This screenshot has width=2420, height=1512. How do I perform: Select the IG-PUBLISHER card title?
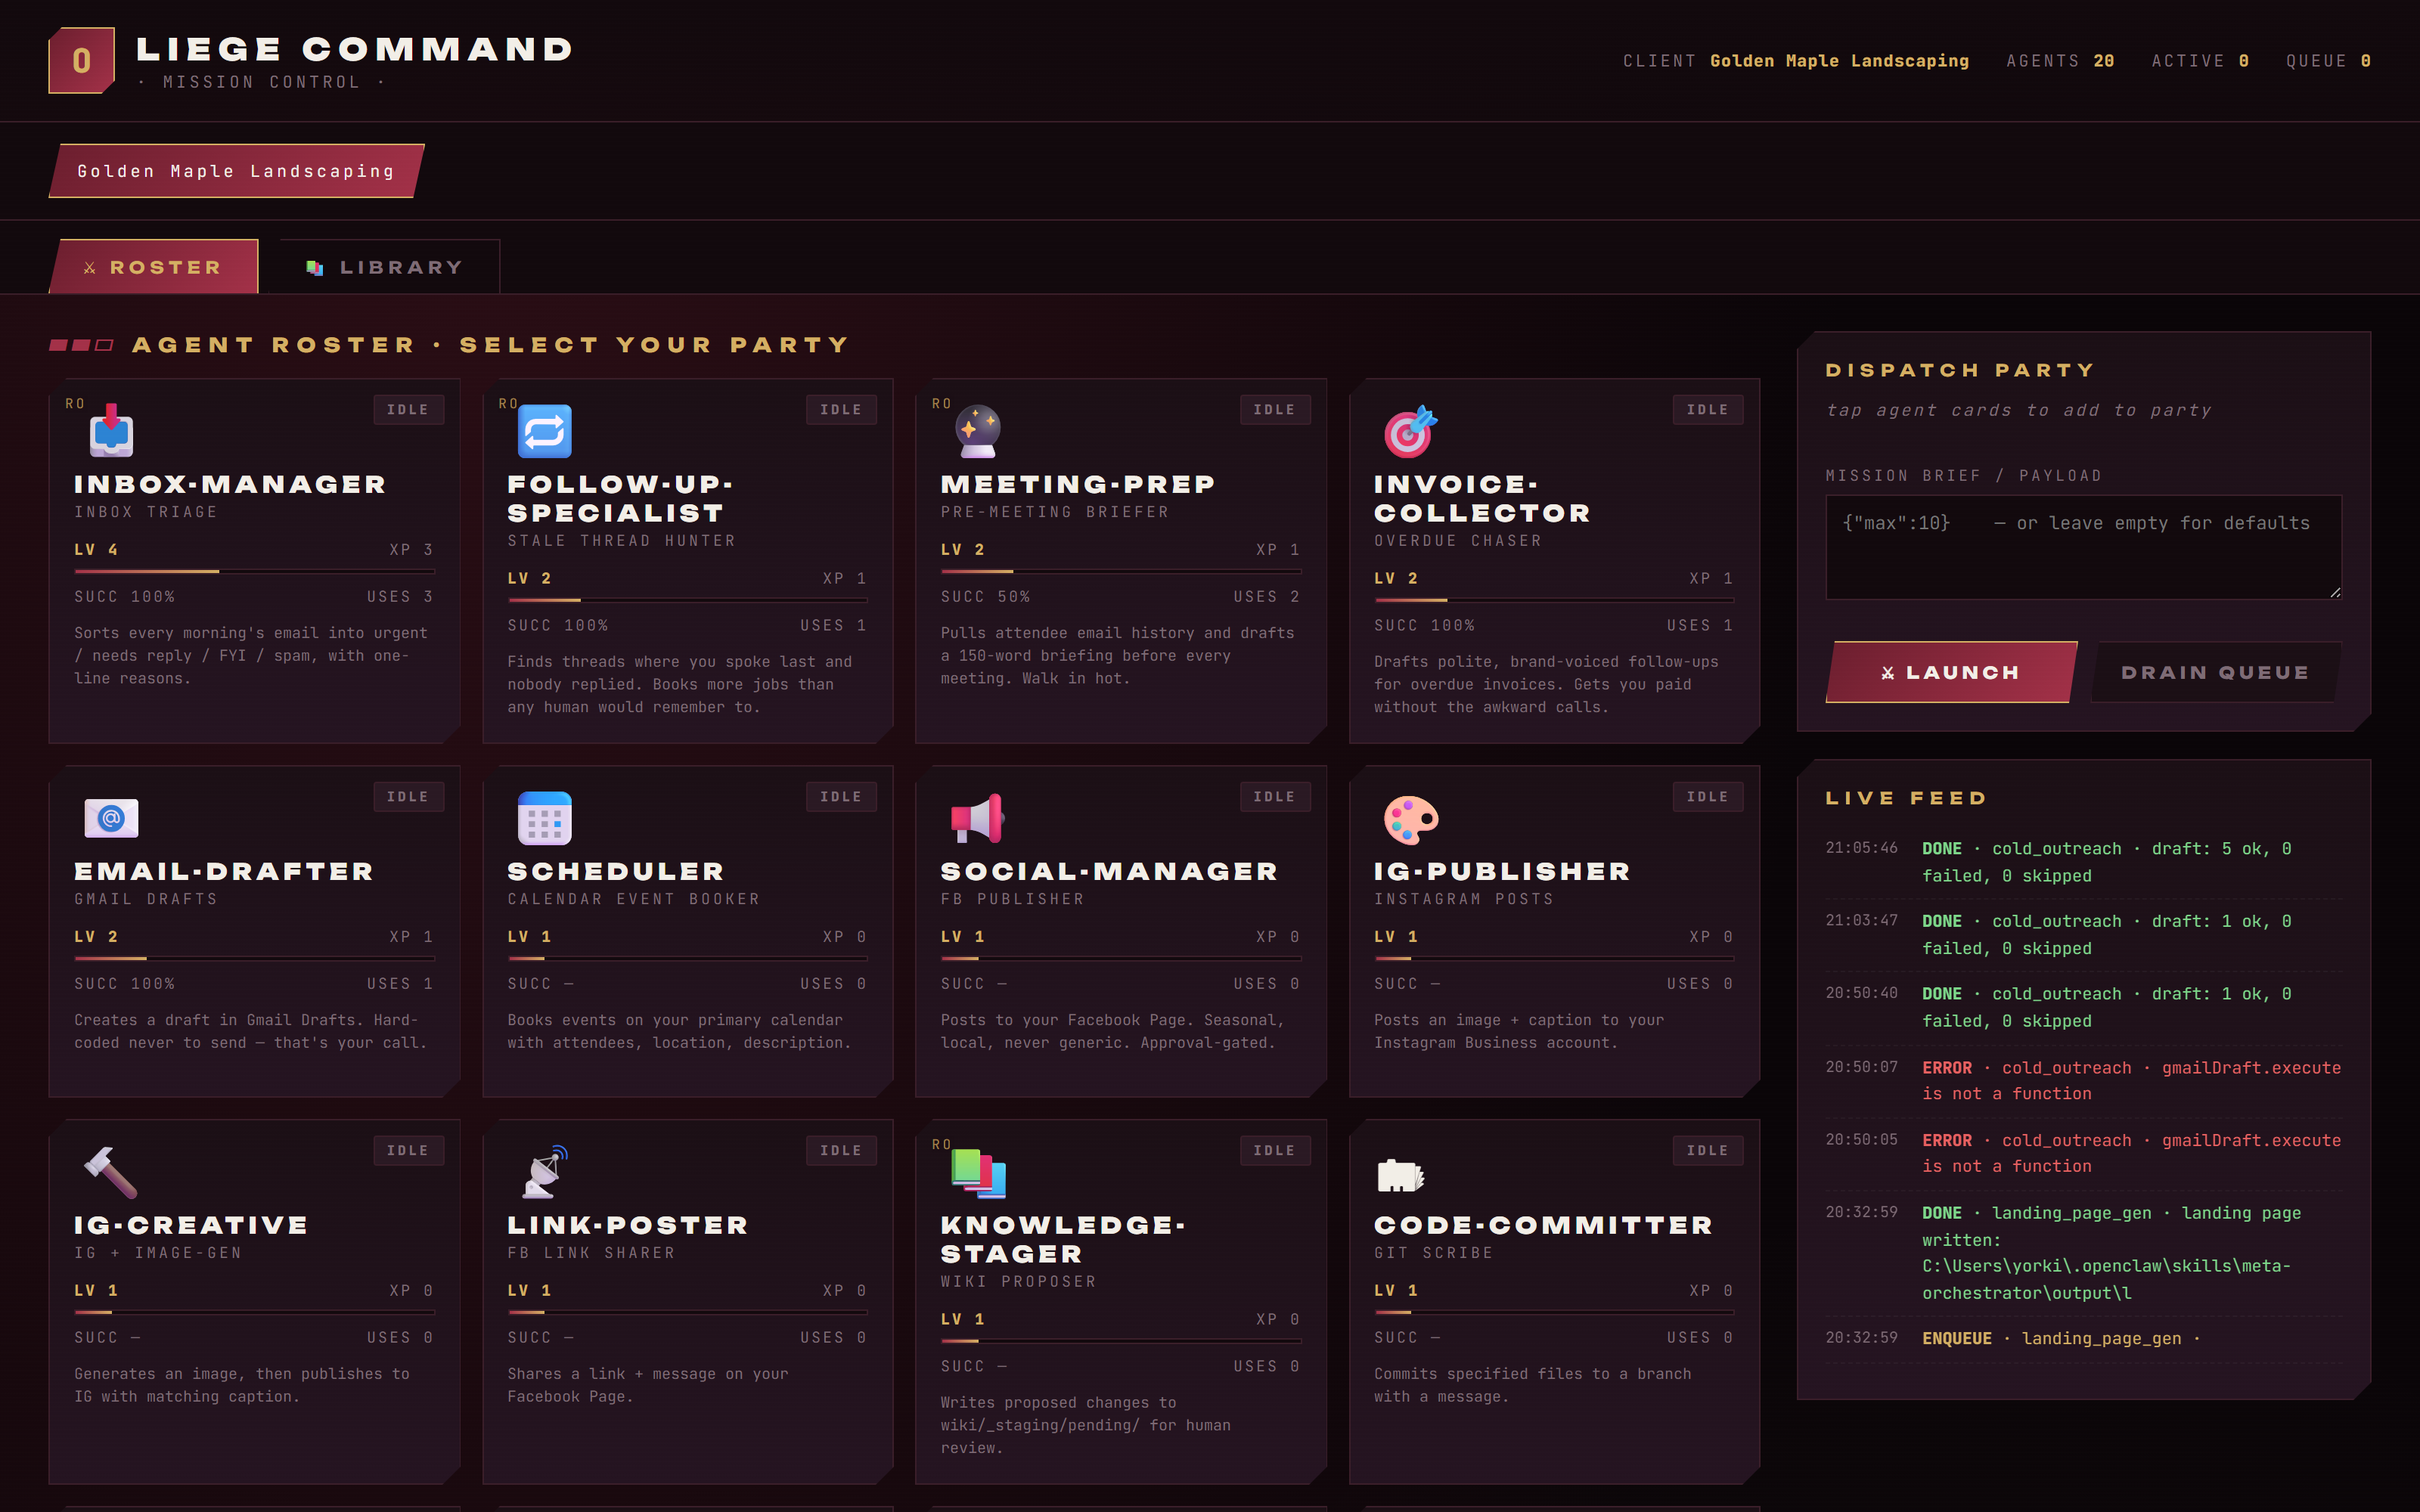click(1502, 871)
